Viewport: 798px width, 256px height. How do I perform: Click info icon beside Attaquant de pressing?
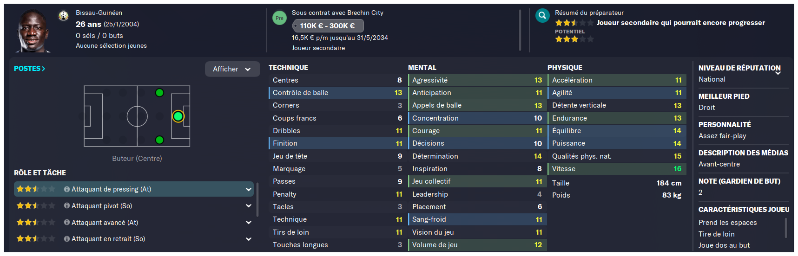click(x=67, y=189)
